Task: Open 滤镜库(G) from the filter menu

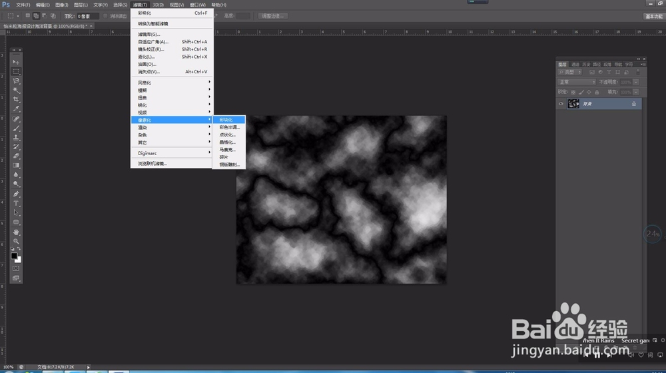Action: point(172,34)
